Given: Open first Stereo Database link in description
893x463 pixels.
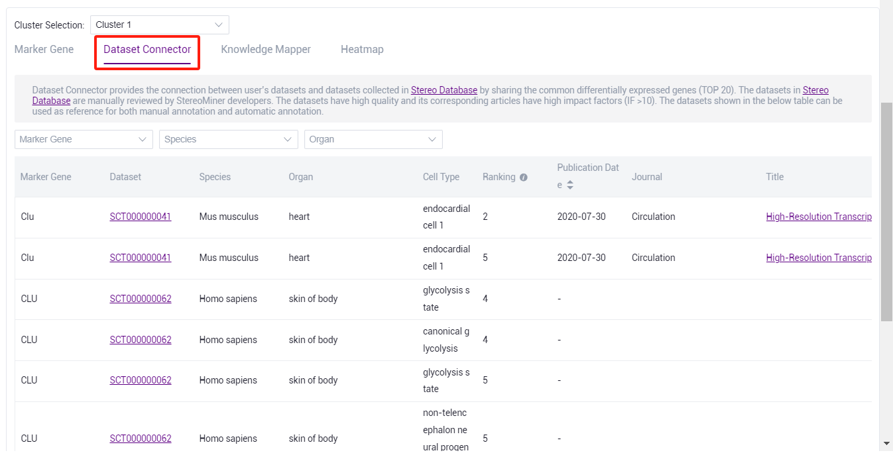Looking at the screenshot, I should pyautogui.click(x=444, y=90).
